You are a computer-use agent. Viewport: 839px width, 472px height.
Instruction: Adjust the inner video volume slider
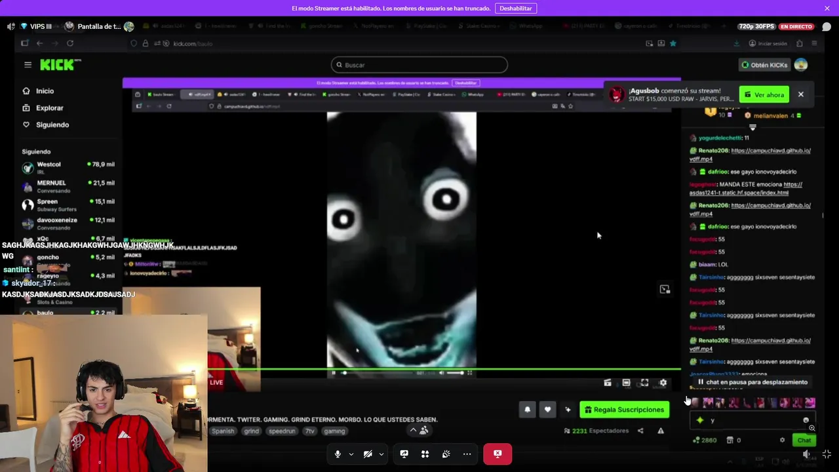[456, 373]
